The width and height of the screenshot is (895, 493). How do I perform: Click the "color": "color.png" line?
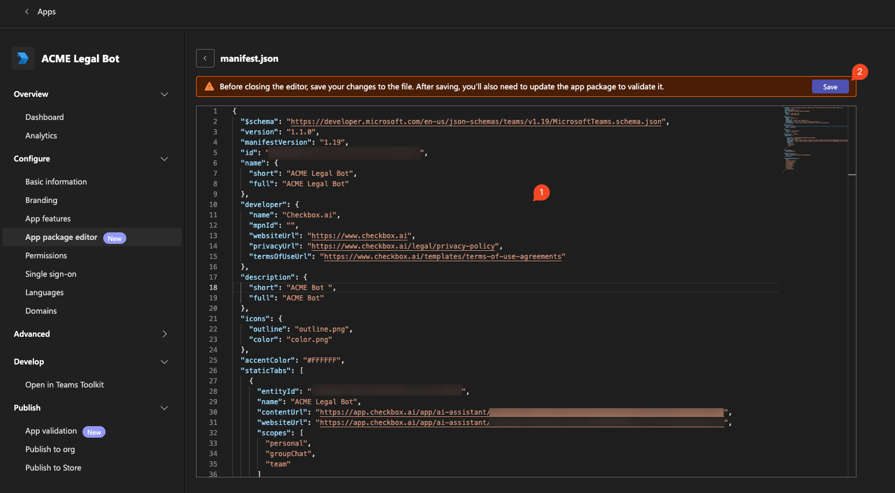pos(290,340)
